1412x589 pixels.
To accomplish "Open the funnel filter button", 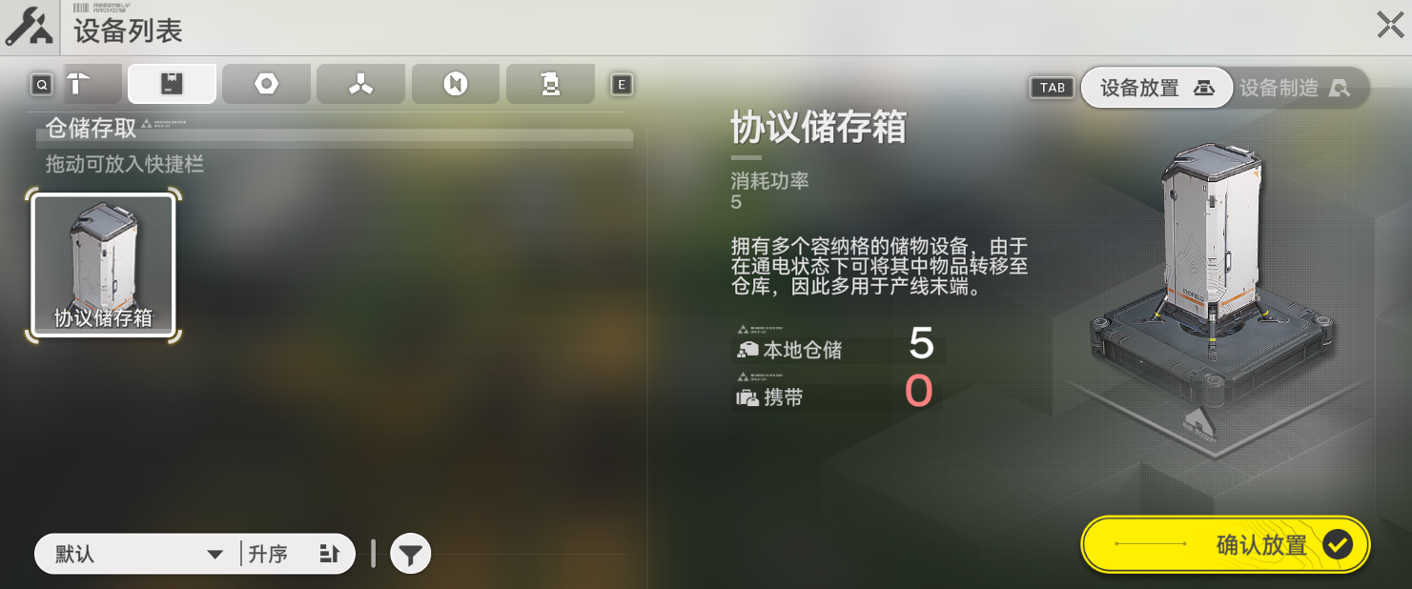I will [x=410, y=554].
